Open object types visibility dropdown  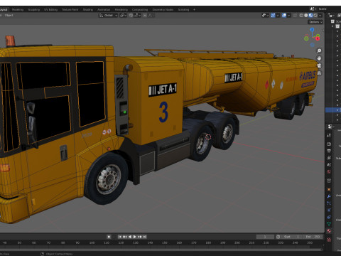(265, 15)
